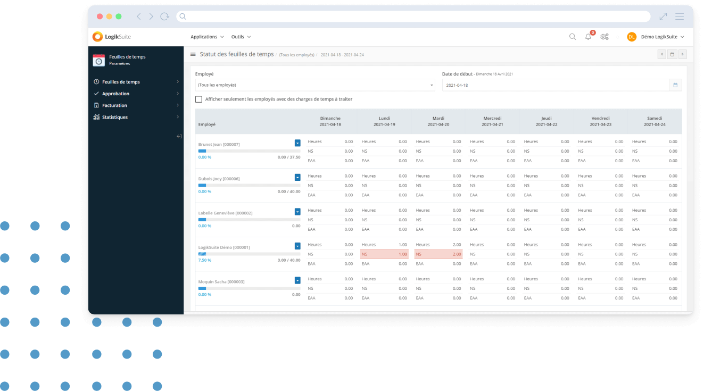Click browser forward arrow
Image resolution: width=704 pixels, height=391 pixels.
pos(151,16)
